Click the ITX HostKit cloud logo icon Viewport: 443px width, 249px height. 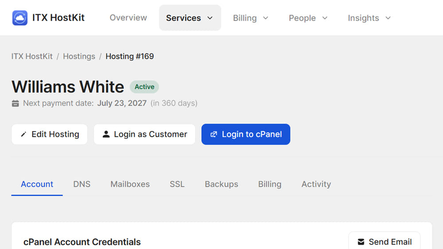coord(20,18)
